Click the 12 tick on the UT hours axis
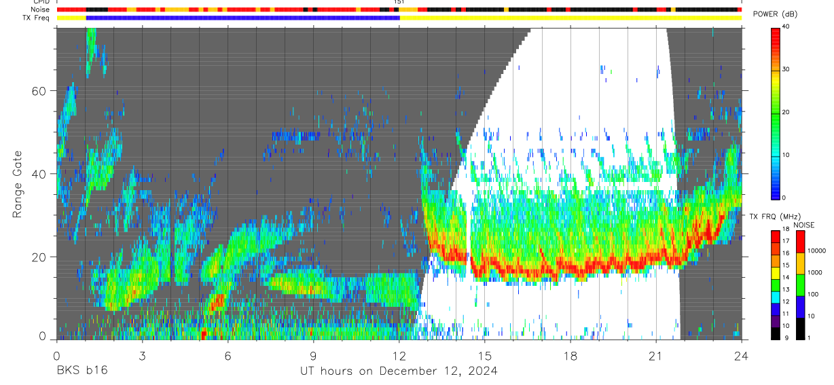The height and width of the screenshot is (385, 834). (399, 355)
